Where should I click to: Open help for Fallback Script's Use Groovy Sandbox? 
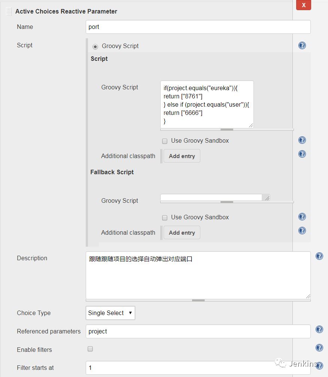click(x=302, y=217)
